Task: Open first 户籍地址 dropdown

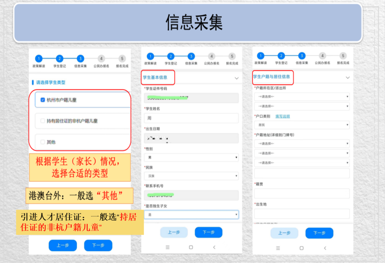Action: tap(302, 143)
